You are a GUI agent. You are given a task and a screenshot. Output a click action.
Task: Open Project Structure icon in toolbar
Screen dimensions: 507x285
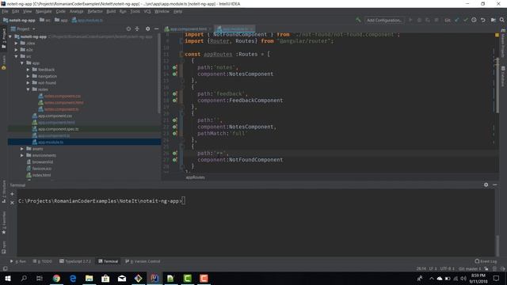tap(493, 20)
